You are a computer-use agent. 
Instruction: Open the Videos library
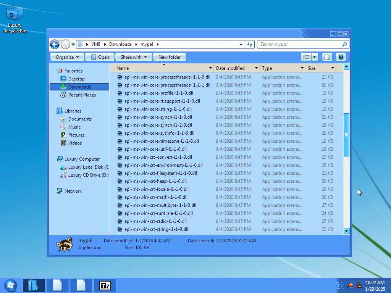point(71,143)
